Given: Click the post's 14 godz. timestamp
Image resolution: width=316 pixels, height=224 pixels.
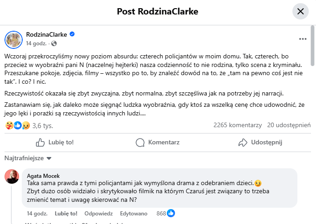Looking at the screenshot, I should (37, 44).
